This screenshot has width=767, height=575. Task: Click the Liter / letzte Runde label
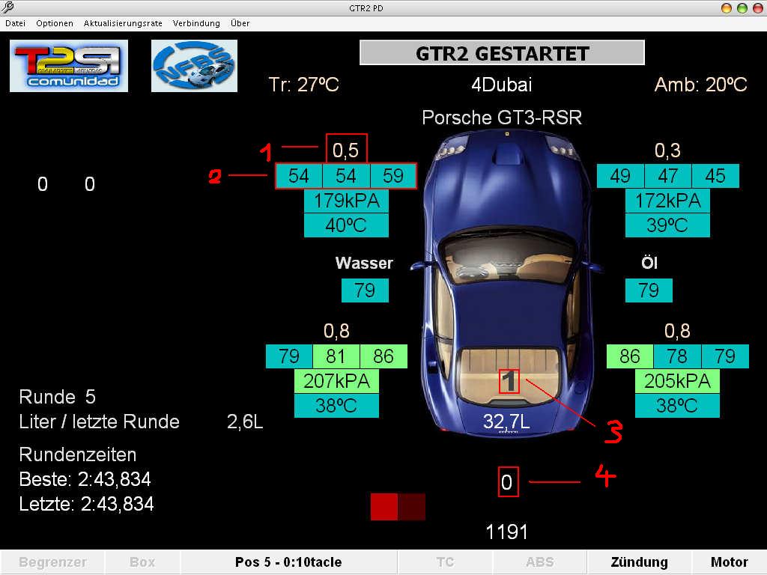100,422
